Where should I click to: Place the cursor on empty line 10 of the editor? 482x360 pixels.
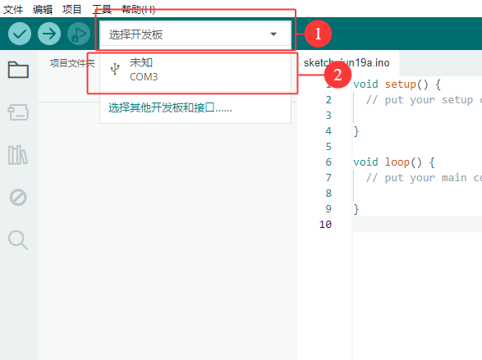[417, 225]
